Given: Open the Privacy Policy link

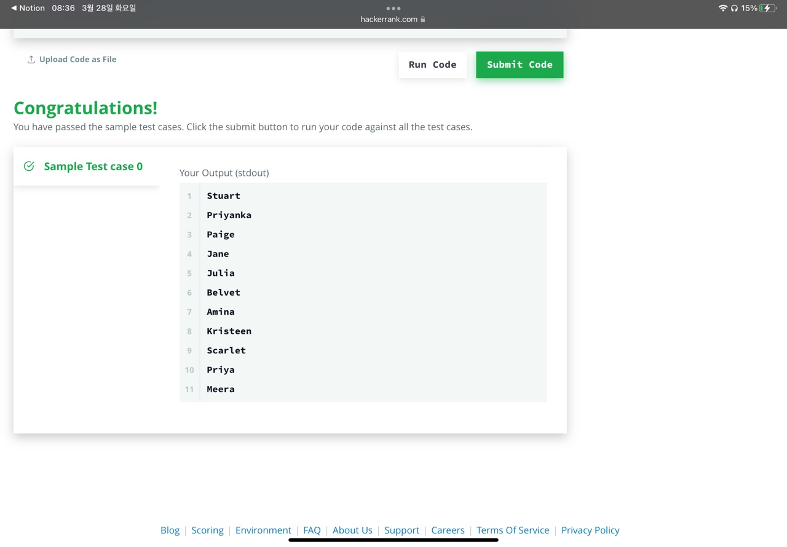Looking at the screenshot, I should pyautogui.click(x=590, y=530).
